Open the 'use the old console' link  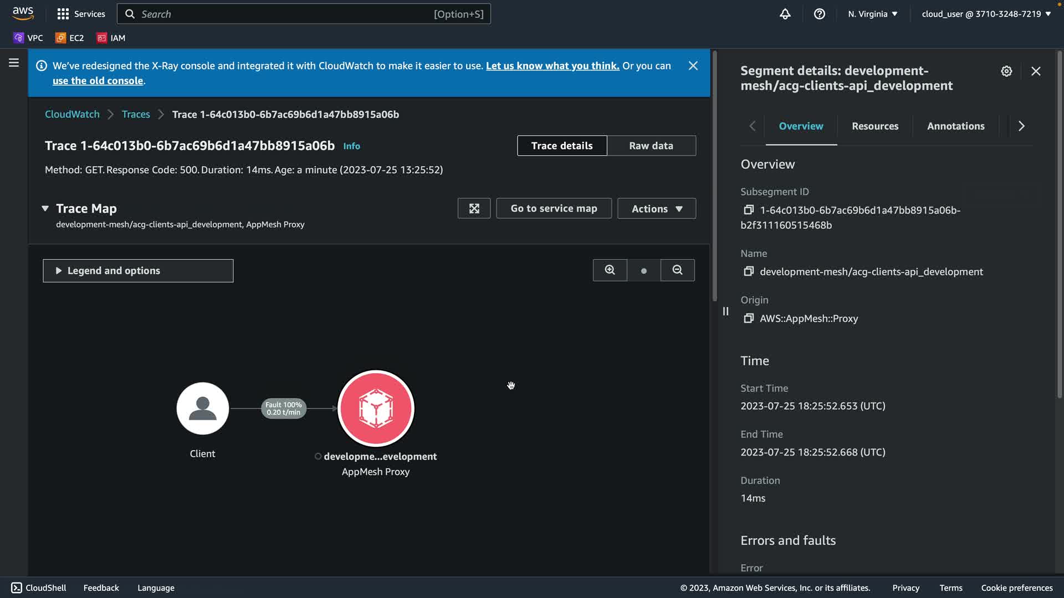(x=98, y=81)
